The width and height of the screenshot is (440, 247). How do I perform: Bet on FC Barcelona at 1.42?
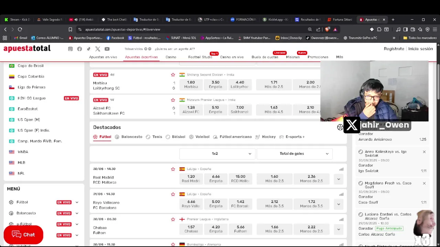[x=240, y=204]
